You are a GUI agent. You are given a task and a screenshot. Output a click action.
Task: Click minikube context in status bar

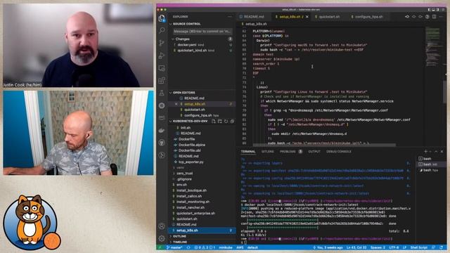(226, 247)
